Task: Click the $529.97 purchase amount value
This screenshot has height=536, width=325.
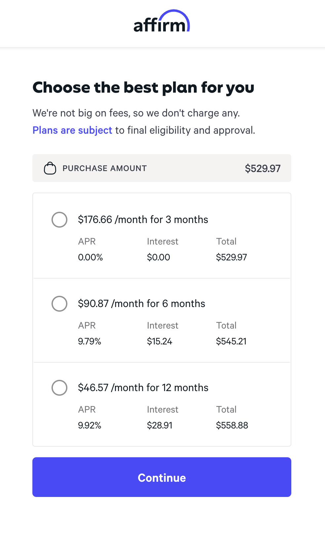Action: pyautogui.click(x=263, y=168)
